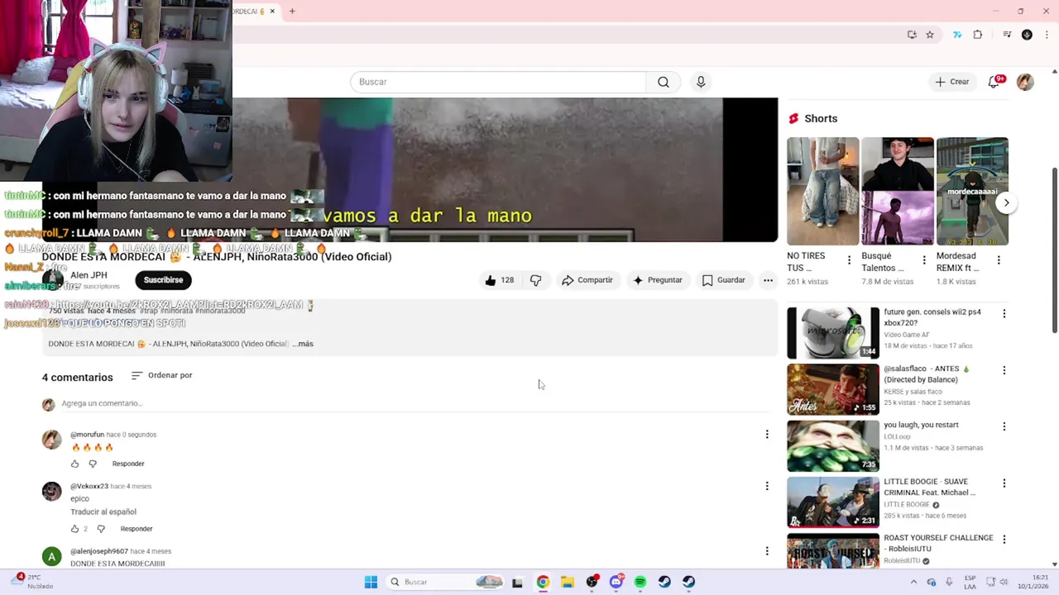Open Chrome's three-dot menu

click(x=1047, y=35)
